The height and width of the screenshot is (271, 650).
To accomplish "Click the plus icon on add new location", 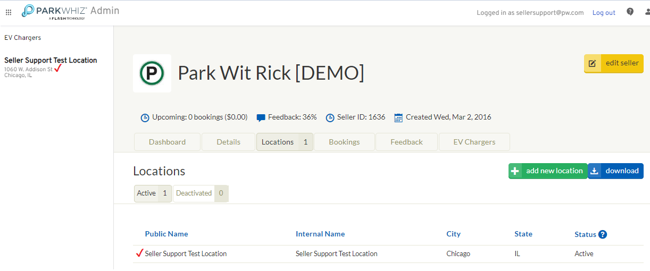I will coord(515,171).
